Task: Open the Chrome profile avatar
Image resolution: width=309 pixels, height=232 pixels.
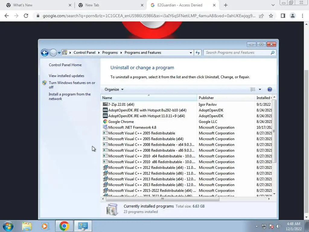Action: (293, 16)
